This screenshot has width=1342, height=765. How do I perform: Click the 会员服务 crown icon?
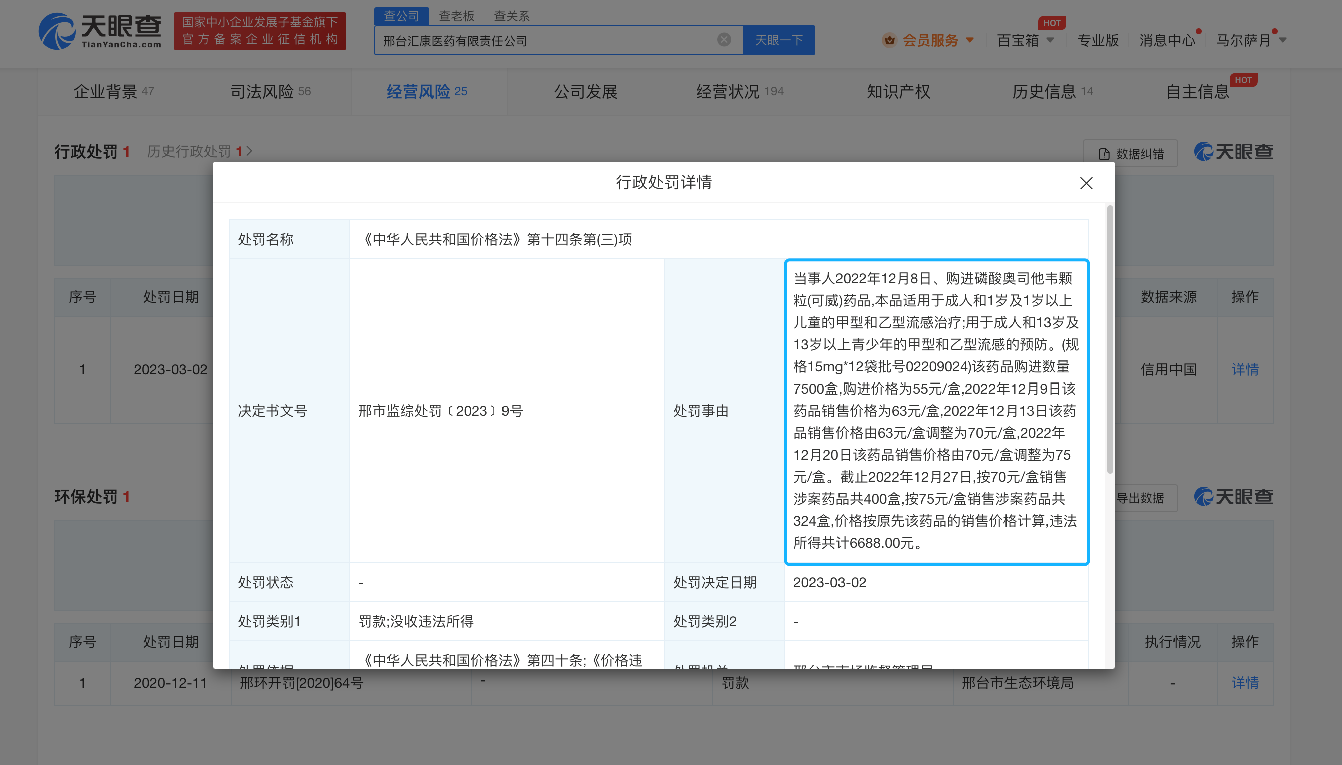tap(889, 40)
